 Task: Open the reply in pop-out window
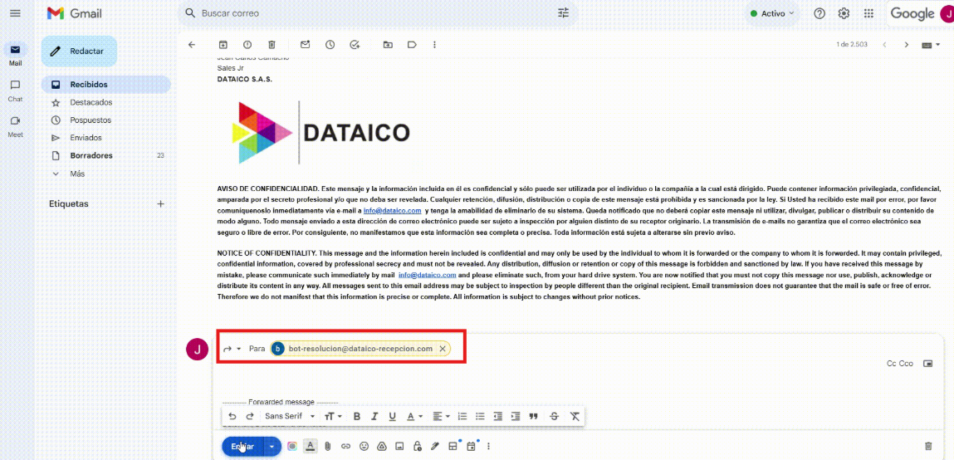coord(927,363)
